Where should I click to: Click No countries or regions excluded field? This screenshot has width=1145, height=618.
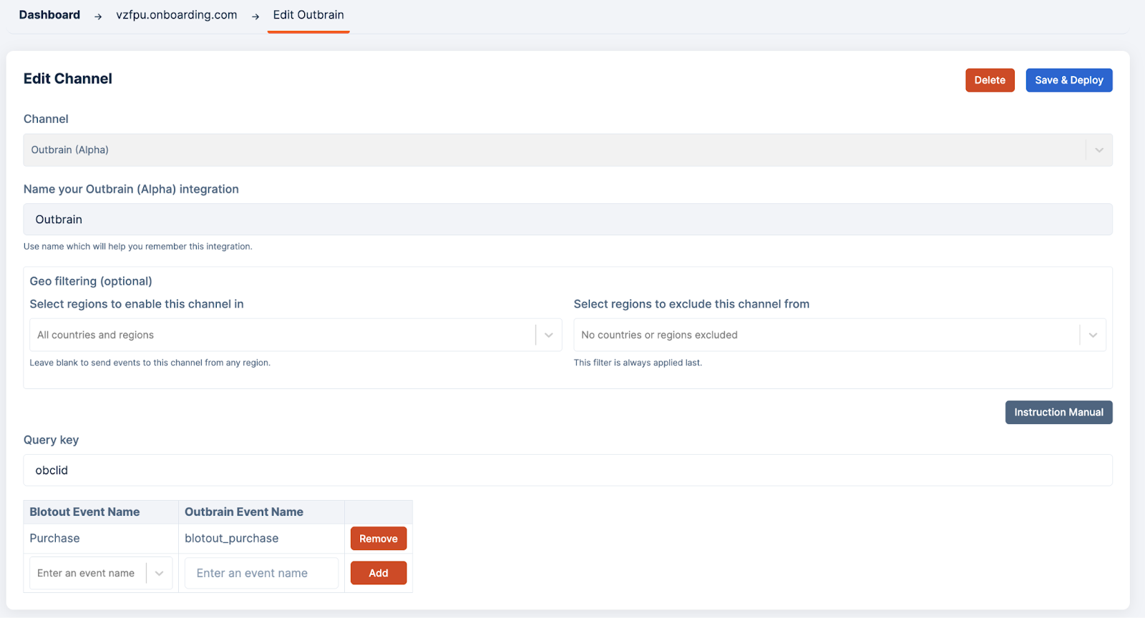[826, 335]
